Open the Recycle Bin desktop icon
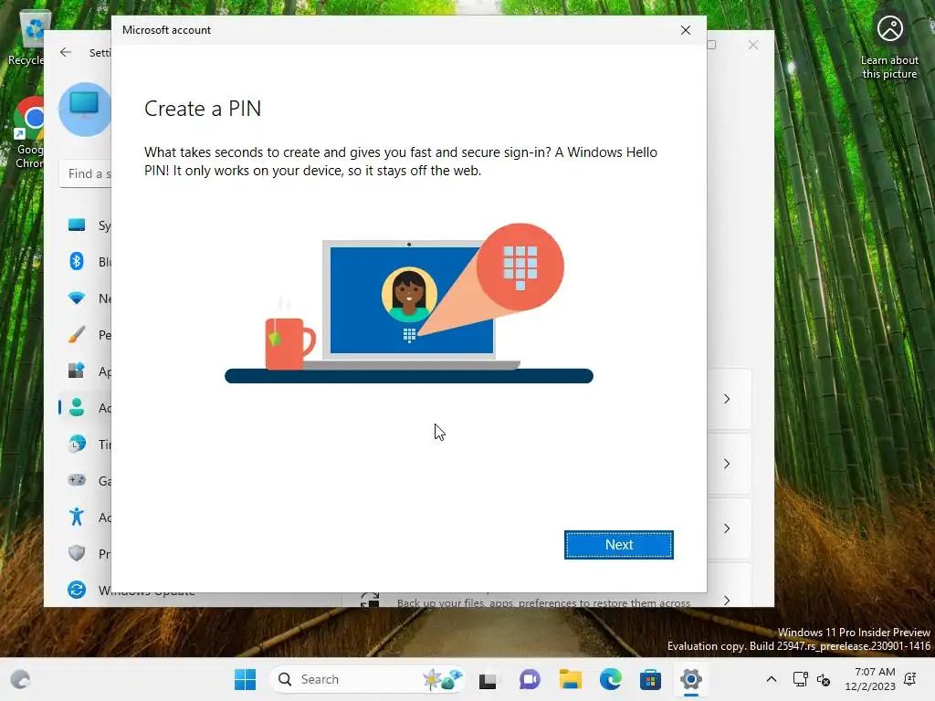This screenshot has height=701, width=935. point(26,37)
